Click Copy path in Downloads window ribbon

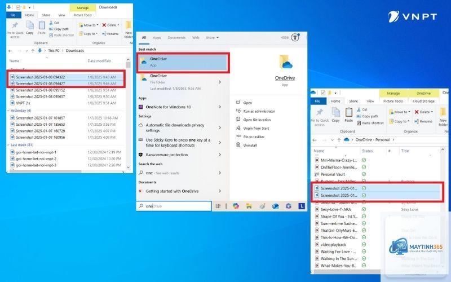(x=59, y=29)
